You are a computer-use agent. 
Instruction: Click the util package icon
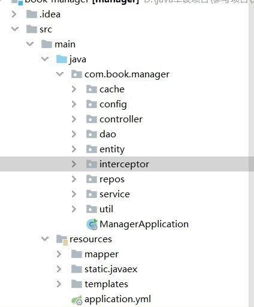[x=92, y=209]
